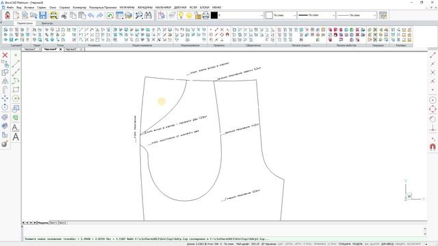Select the small underlined A text tool
The image size is (438, 246).
pos(16,128)
